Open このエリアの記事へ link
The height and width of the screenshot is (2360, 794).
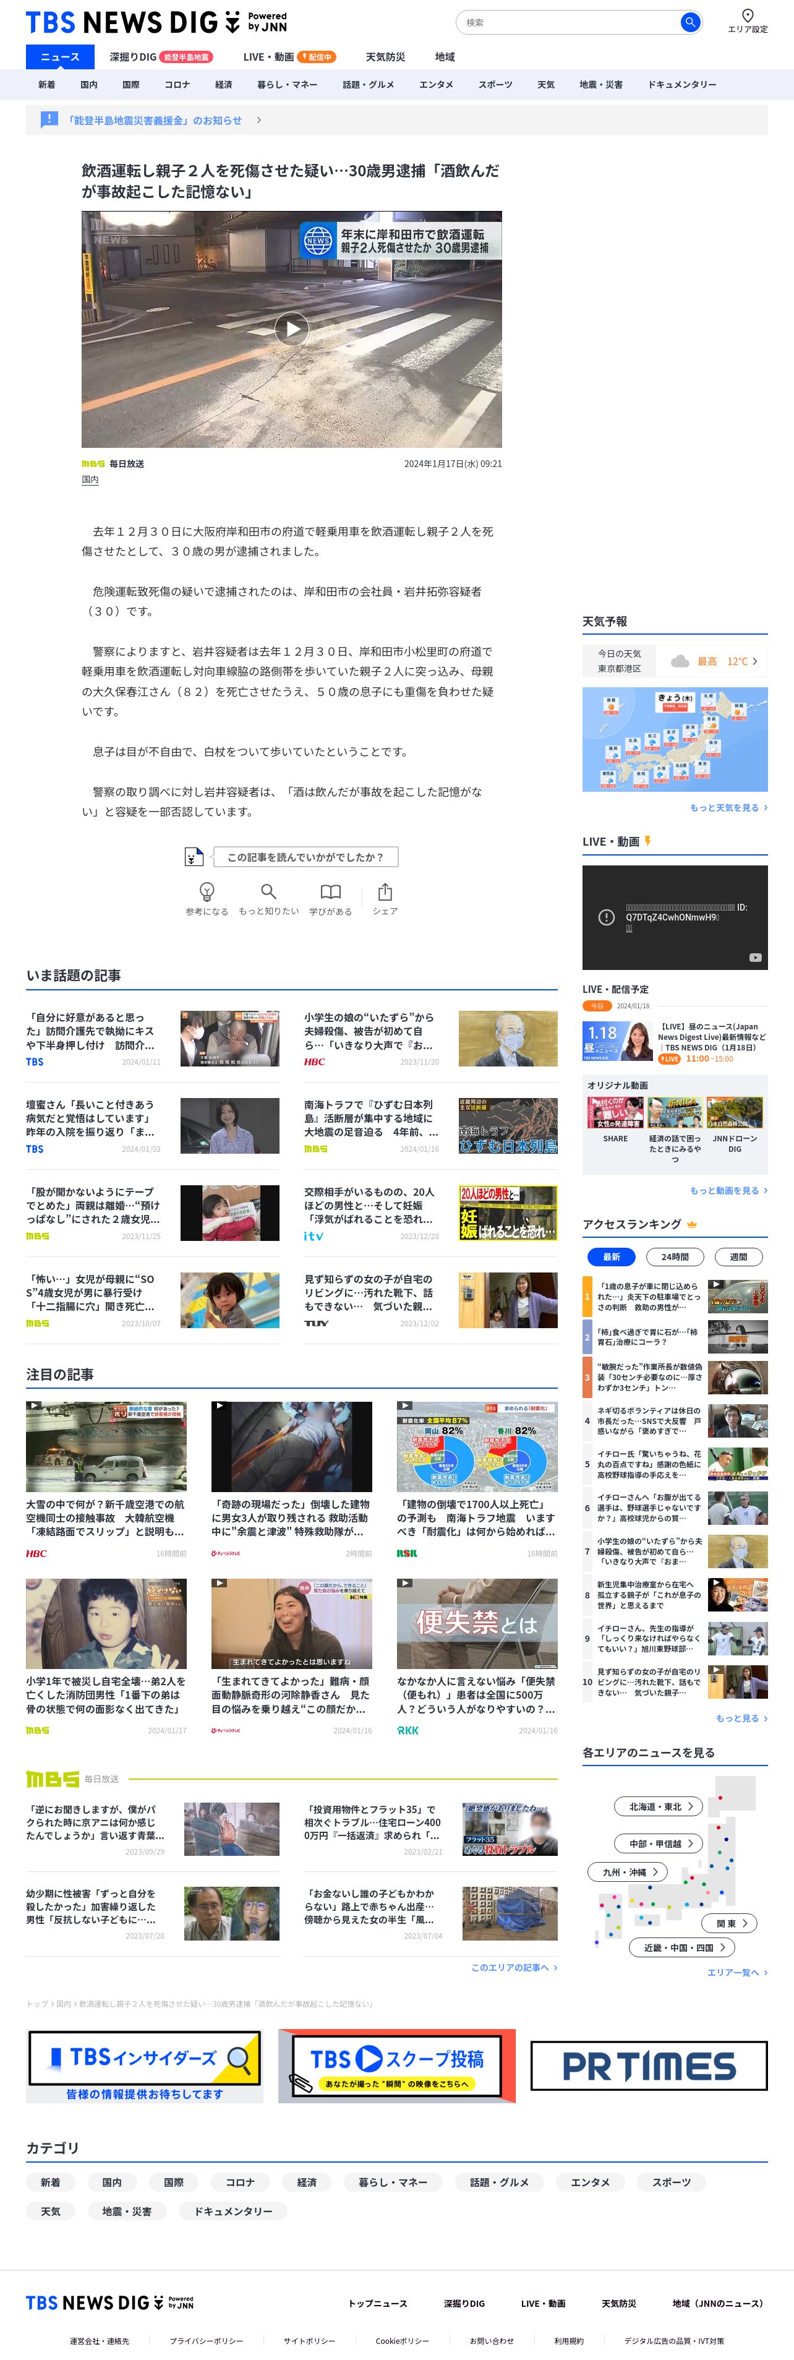click(x=514, y=1967)
